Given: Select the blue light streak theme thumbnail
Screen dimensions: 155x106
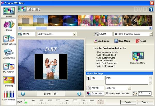Looking at the screenshot, I should [70, 21].
